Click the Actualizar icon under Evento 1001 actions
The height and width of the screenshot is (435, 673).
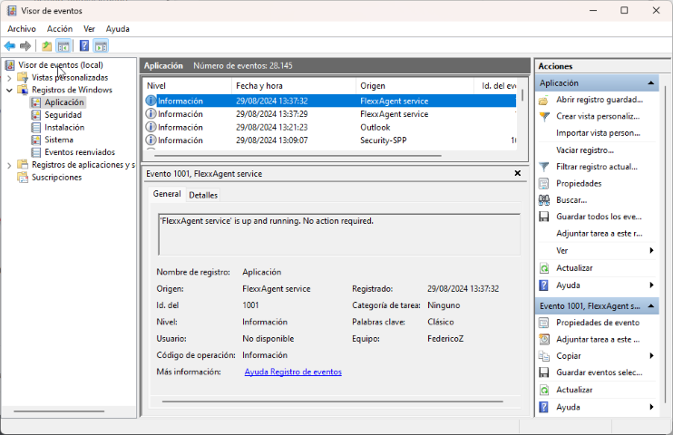pyautogui.click(x=544, y=390)
